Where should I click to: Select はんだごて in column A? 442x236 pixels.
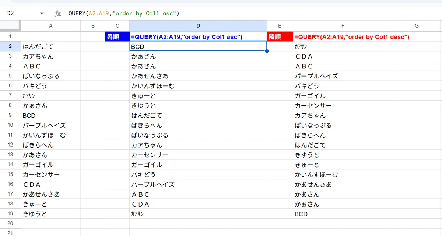(x=51, y=46)
